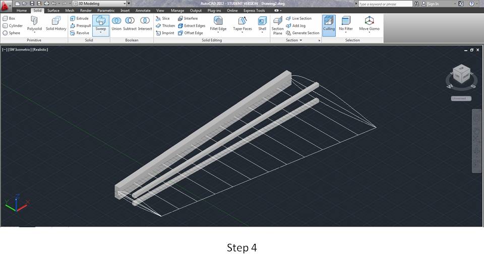484x266 pixels.
Task: Choose the Polysolid tool
Action: pos(34,24)
